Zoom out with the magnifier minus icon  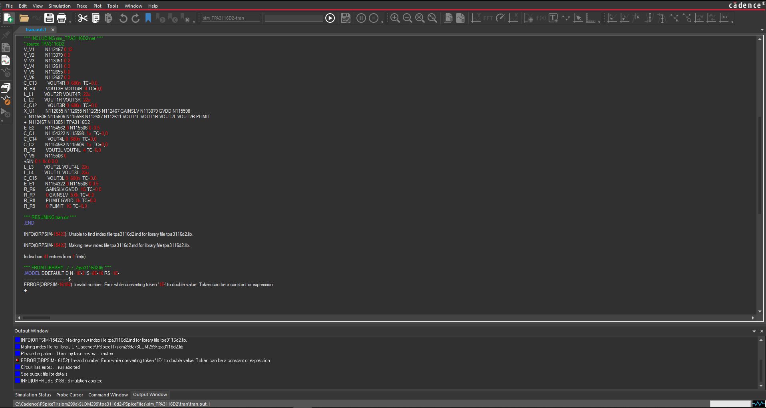tap(407, 18)
